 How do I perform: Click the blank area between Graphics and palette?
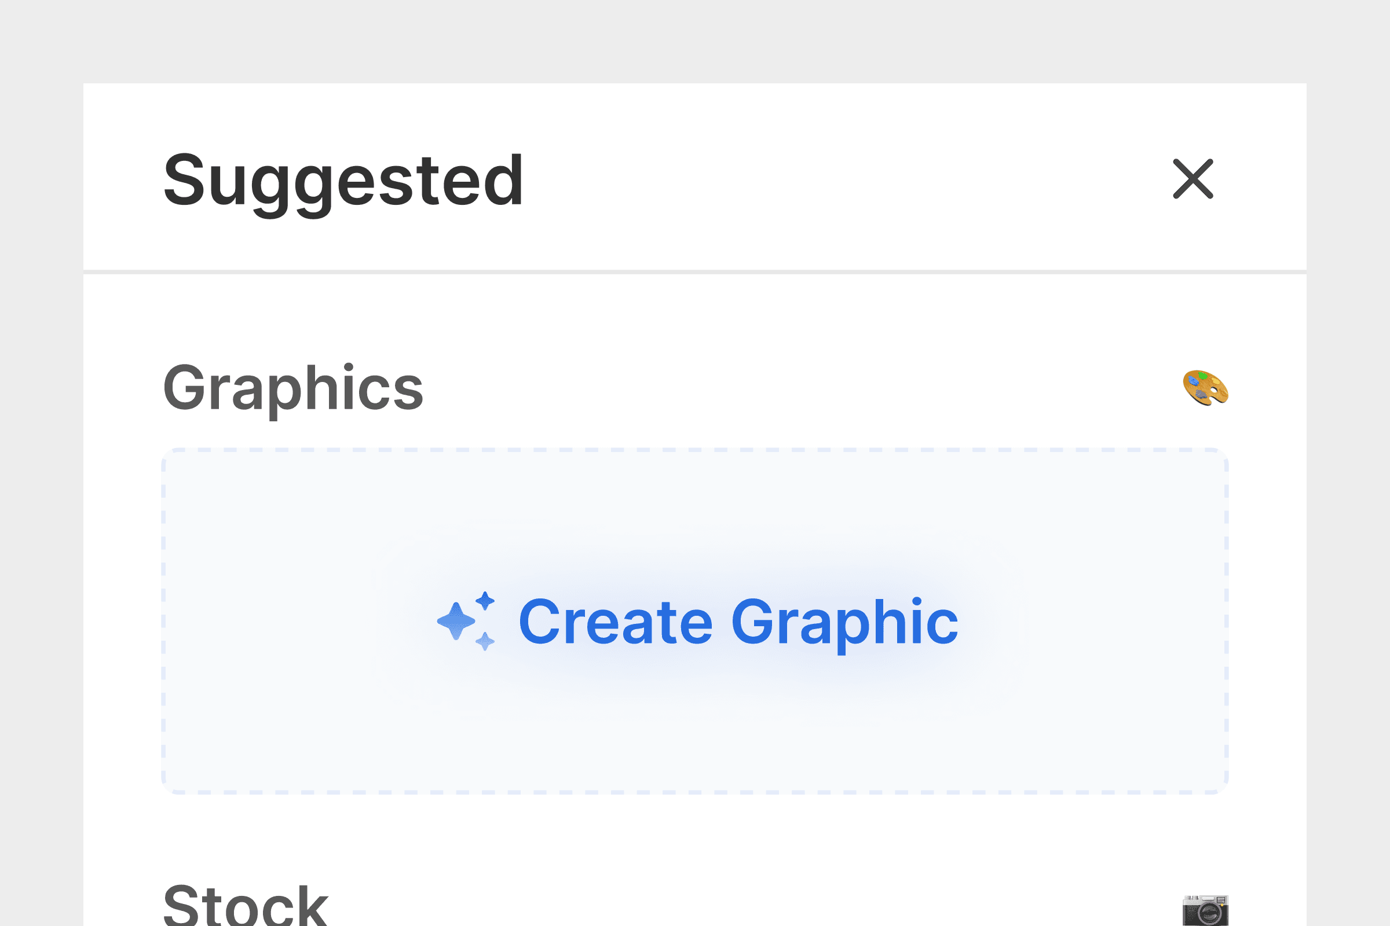click(798, 388)
